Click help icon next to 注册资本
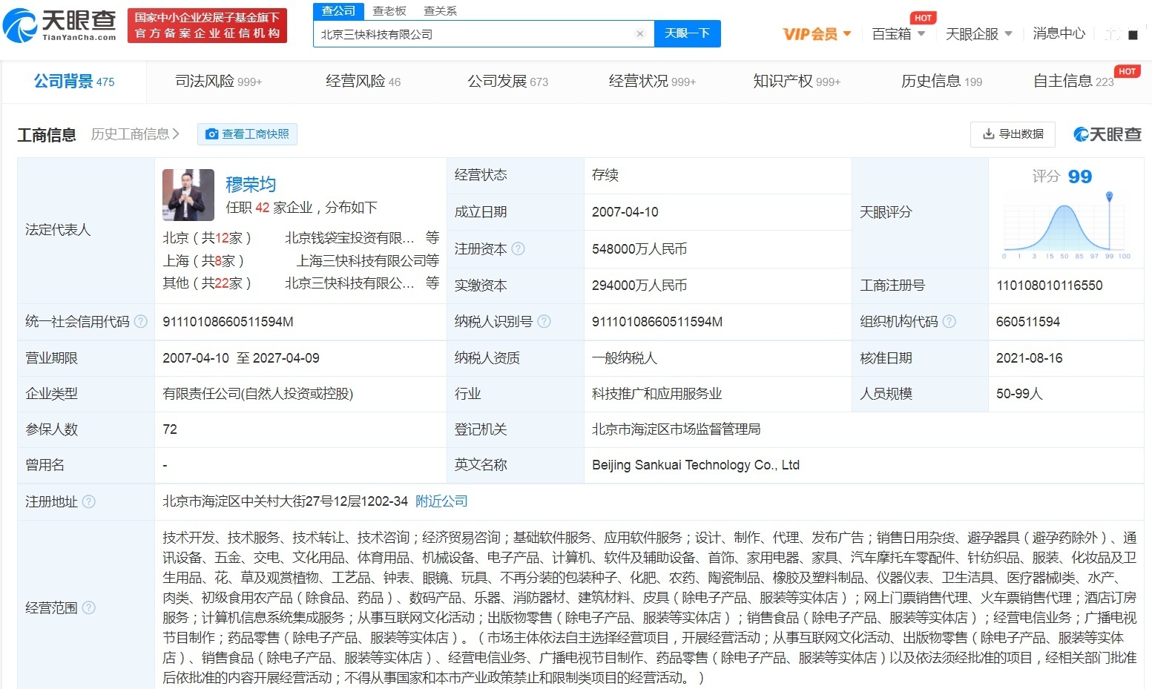Viewport: 1152px width, 689px height. pos(518,249)
